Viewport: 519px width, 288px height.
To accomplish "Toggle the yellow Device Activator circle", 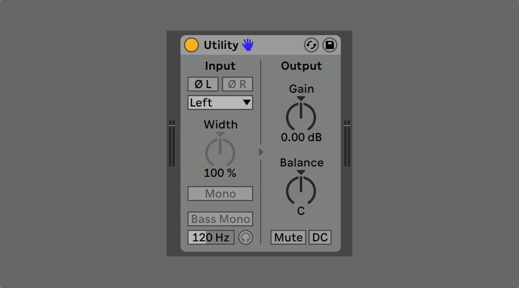I will [191, 45].
